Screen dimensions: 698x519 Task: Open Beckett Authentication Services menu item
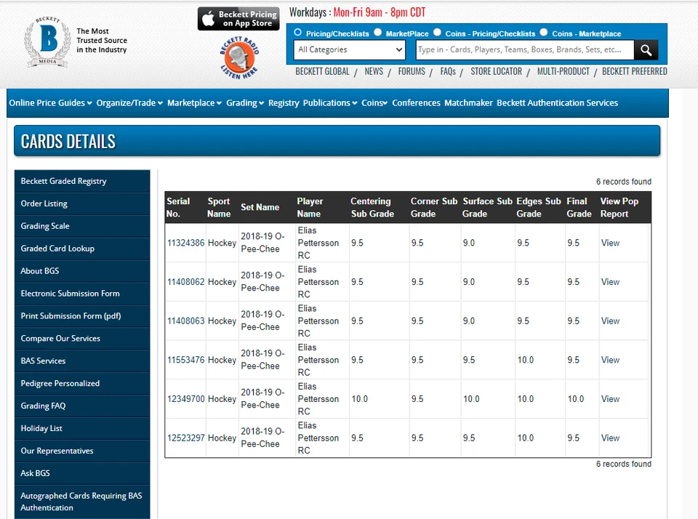coord(558,102)
